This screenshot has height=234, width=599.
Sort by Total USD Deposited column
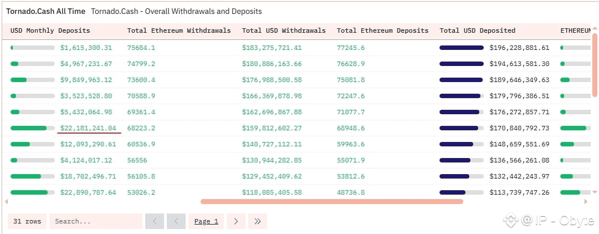point(478,30)
